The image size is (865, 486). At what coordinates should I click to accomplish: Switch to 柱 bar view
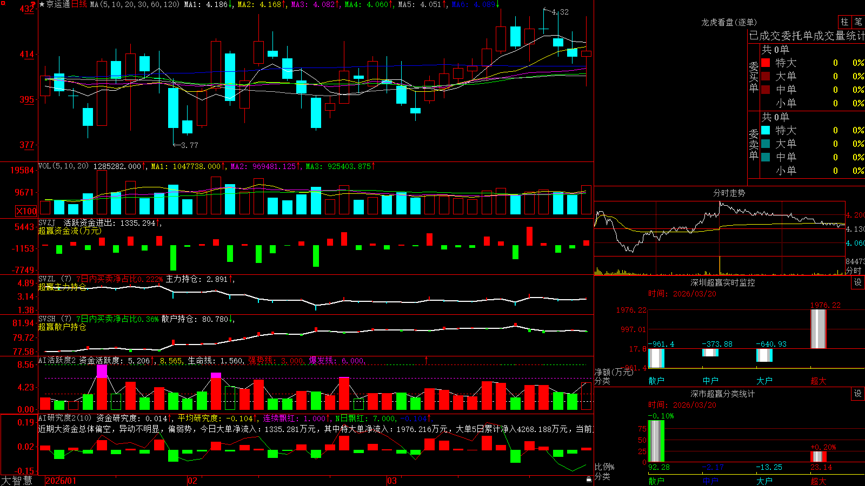(844, 22)
